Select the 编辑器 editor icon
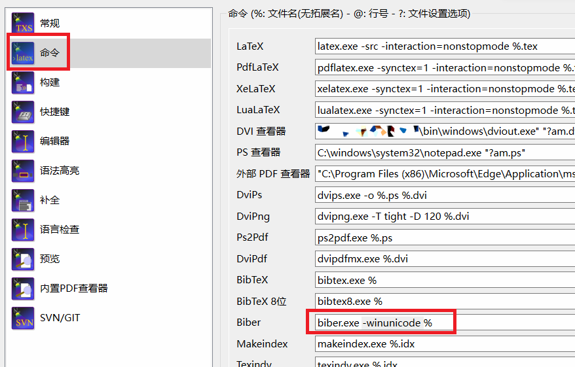575x367 pixels. [23, 141]
